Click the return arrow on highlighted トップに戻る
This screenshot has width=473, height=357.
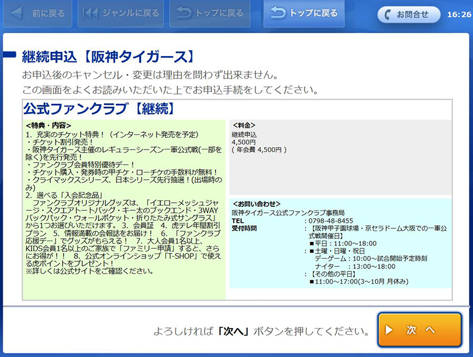coord(278,13)
